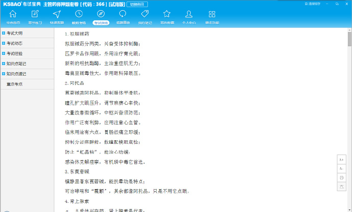352x212 pixels.
Task: Click the heading '4. 肾上腺素'
Action: [77, 201]
